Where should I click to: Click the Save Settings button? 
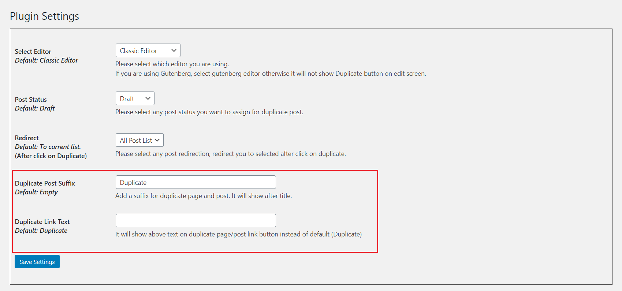pyautogui.click(x=37, y=262)
